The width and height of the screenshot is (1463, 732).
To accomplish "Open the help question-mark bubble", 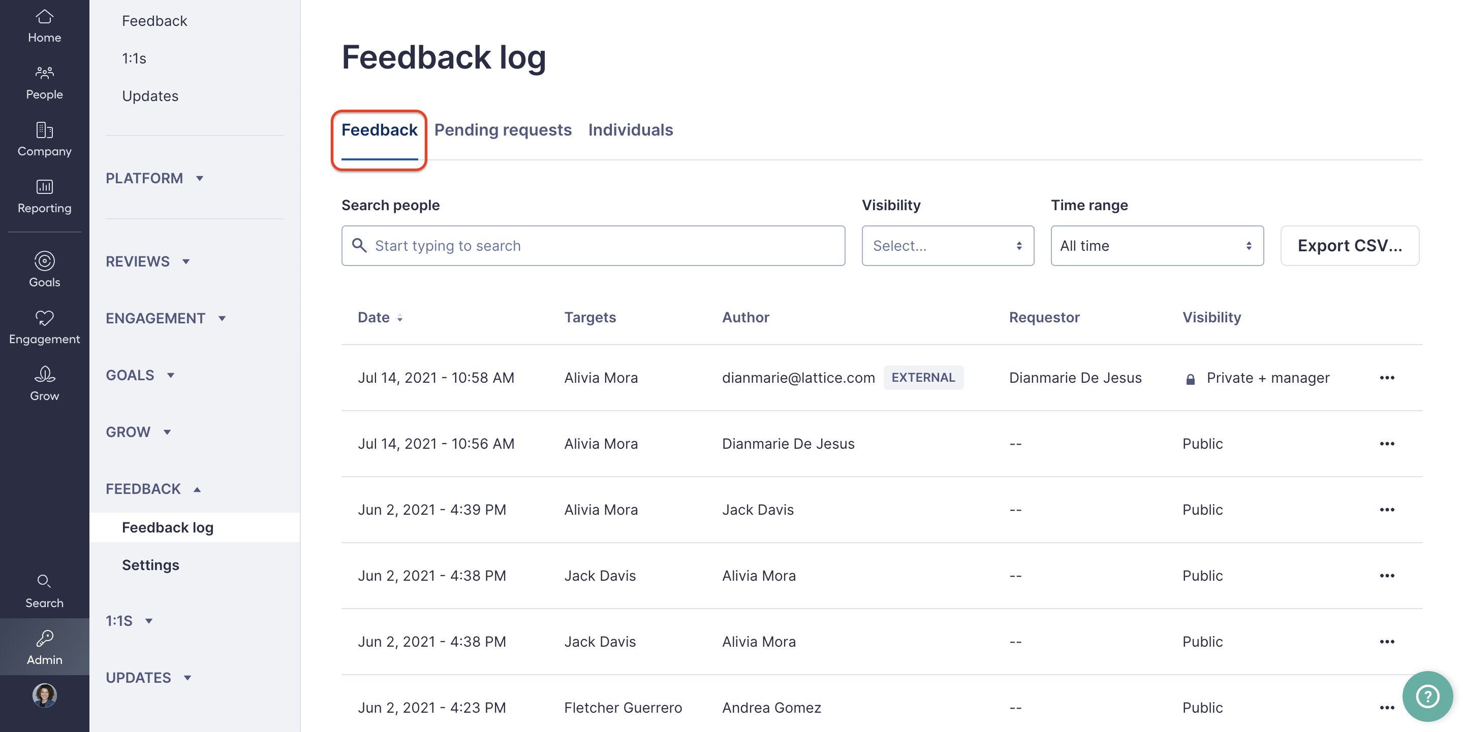I will (x=1427, y=696).
